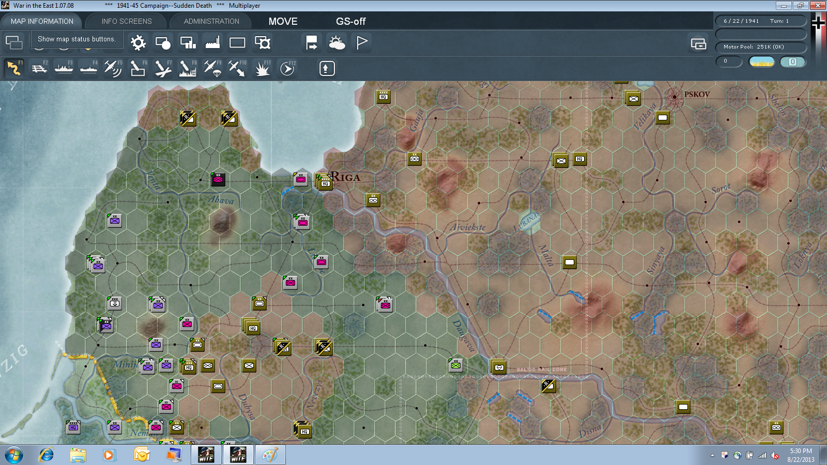The image size is (827, 465).
Task: Click the F12 end turn arrow icon
Action: tap(287, 68)
